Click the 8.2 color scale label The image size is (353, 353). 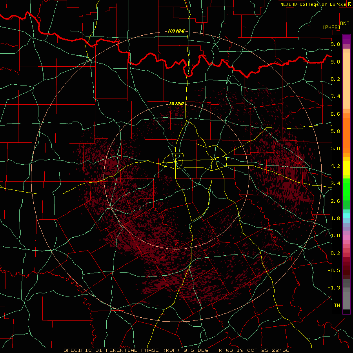[x=335, y=79]
